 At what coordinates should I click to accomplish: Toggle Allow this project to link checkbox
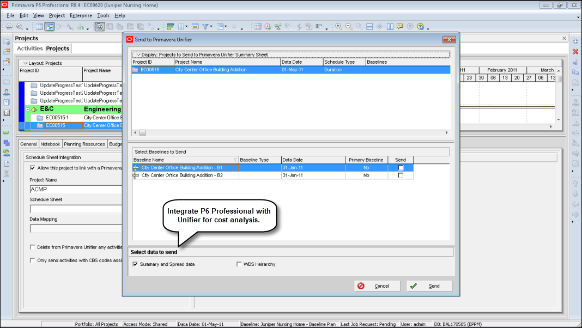(x=32, y=168)
